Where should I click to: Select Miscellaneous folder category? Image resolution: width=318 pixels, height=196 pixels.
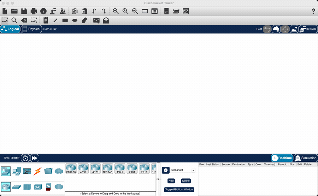pos(48,171)
